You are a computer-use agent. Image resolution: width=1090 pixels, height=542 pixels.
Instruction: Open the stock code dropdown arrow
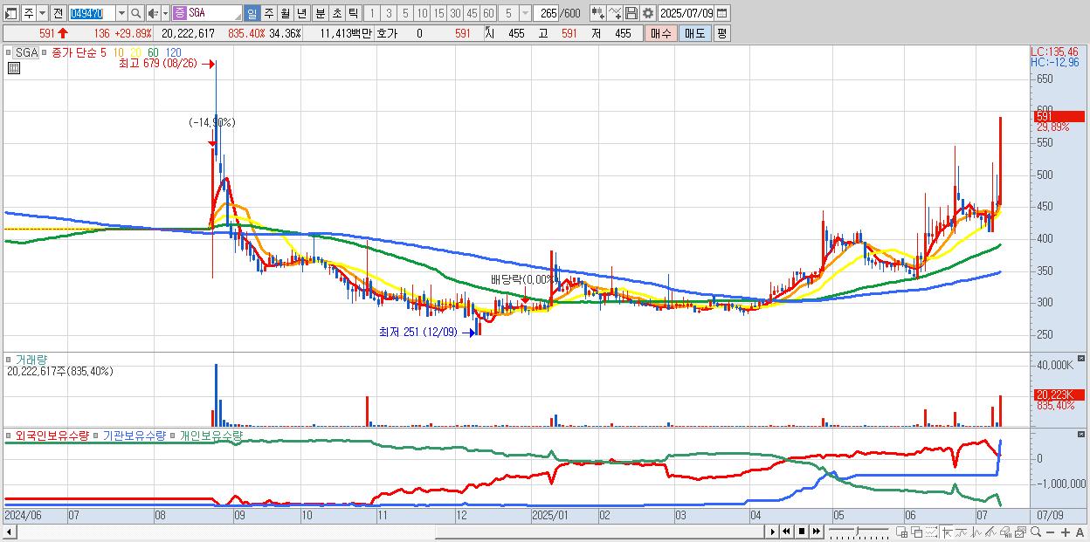(x=121, y=13)
